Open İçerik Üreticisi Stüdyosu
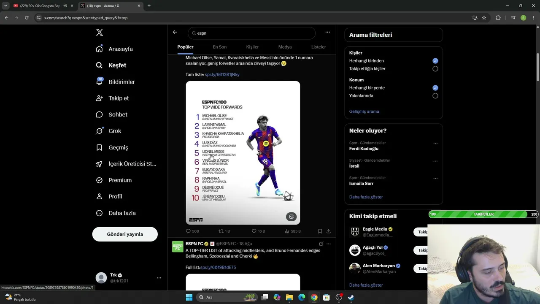The width and height of the screenshot is (540, 304). click(x=126, y=164)
